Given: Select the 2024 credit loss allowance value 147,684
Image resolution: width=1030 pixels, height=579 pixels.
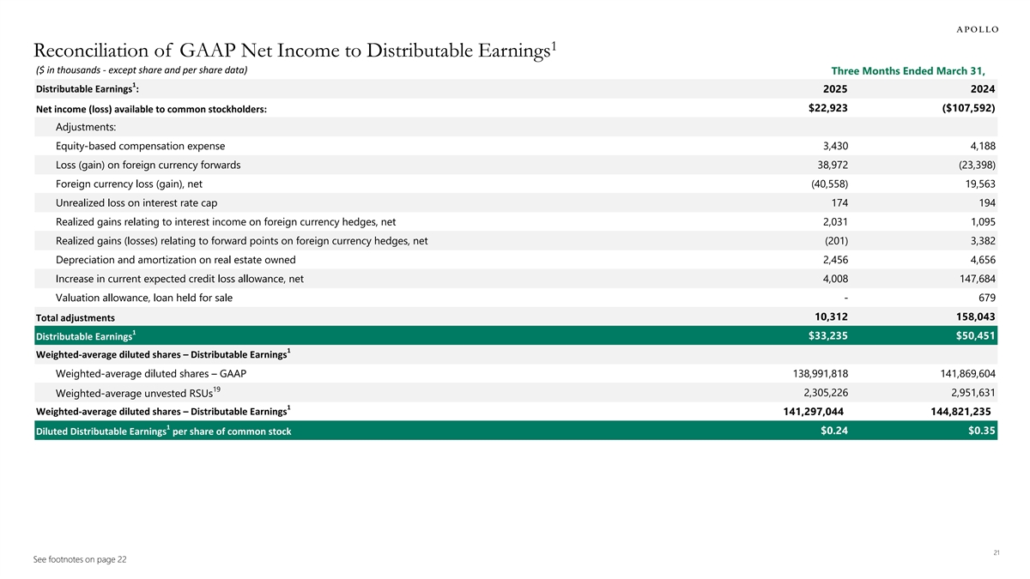Looking at the screenshot, I should coord(976,279).
